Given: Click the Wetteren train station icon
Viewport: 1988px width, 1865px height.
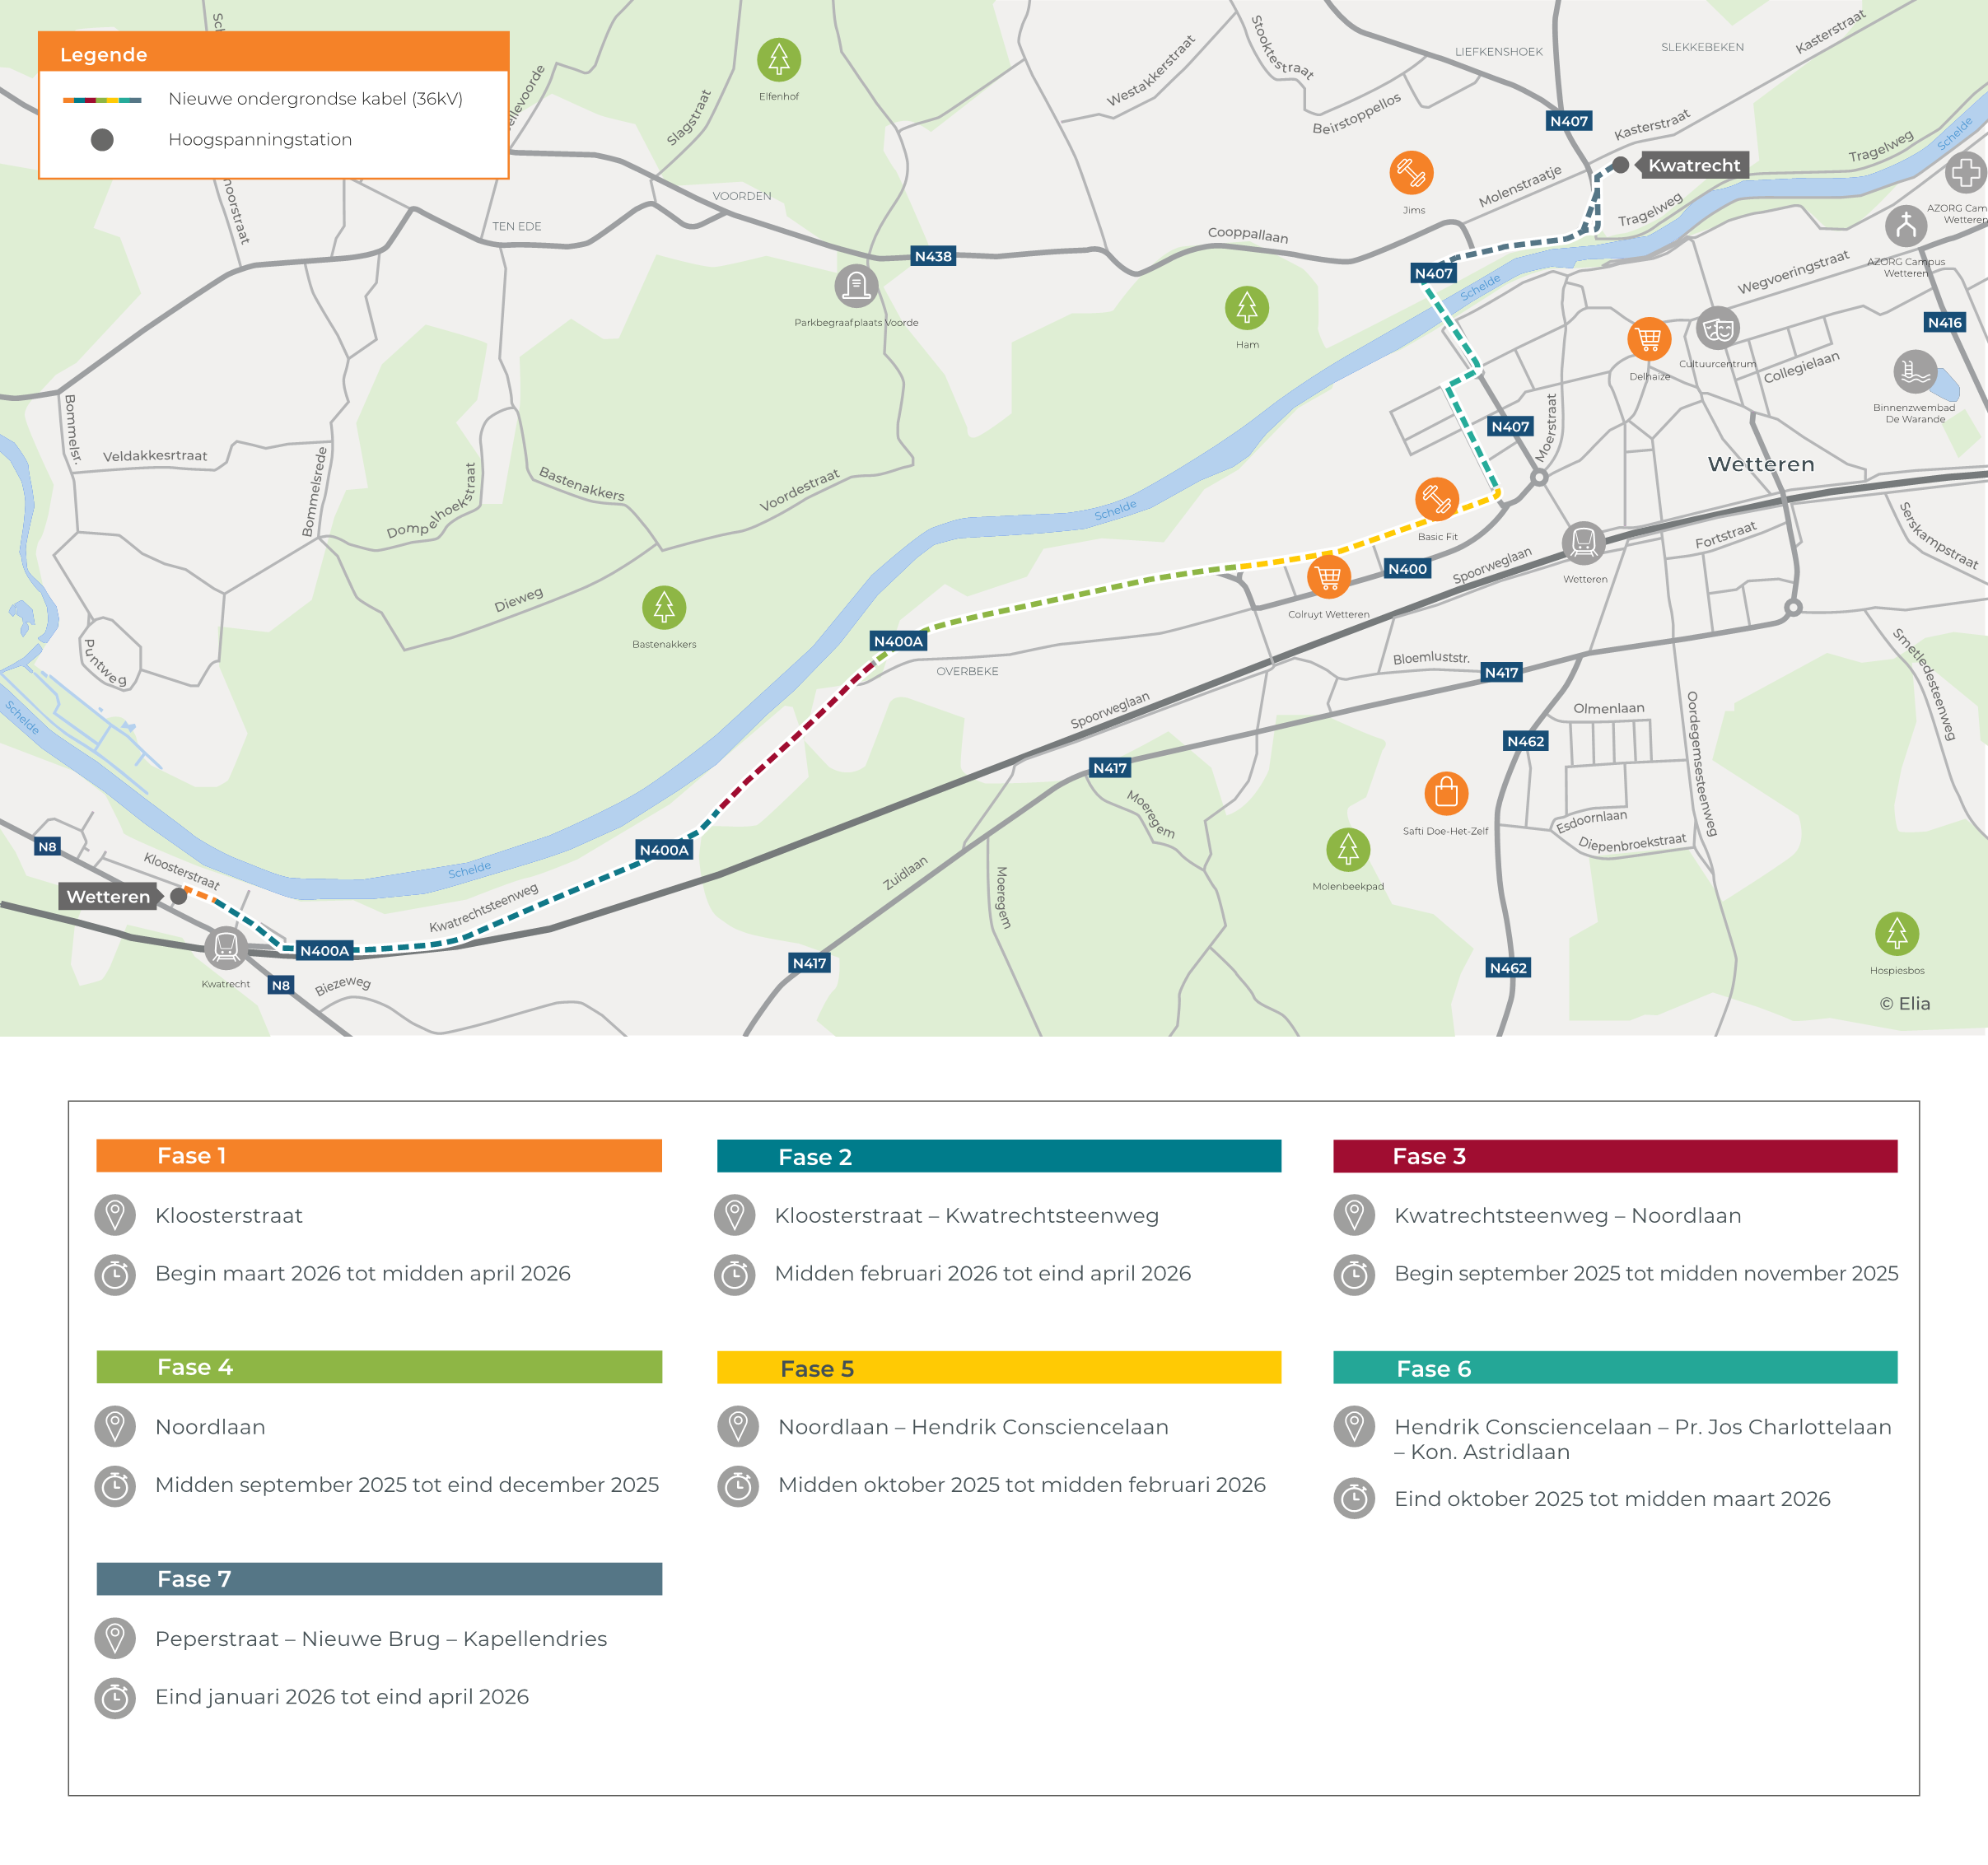Looking at the screenshot, I should [x=1583, y=543].
